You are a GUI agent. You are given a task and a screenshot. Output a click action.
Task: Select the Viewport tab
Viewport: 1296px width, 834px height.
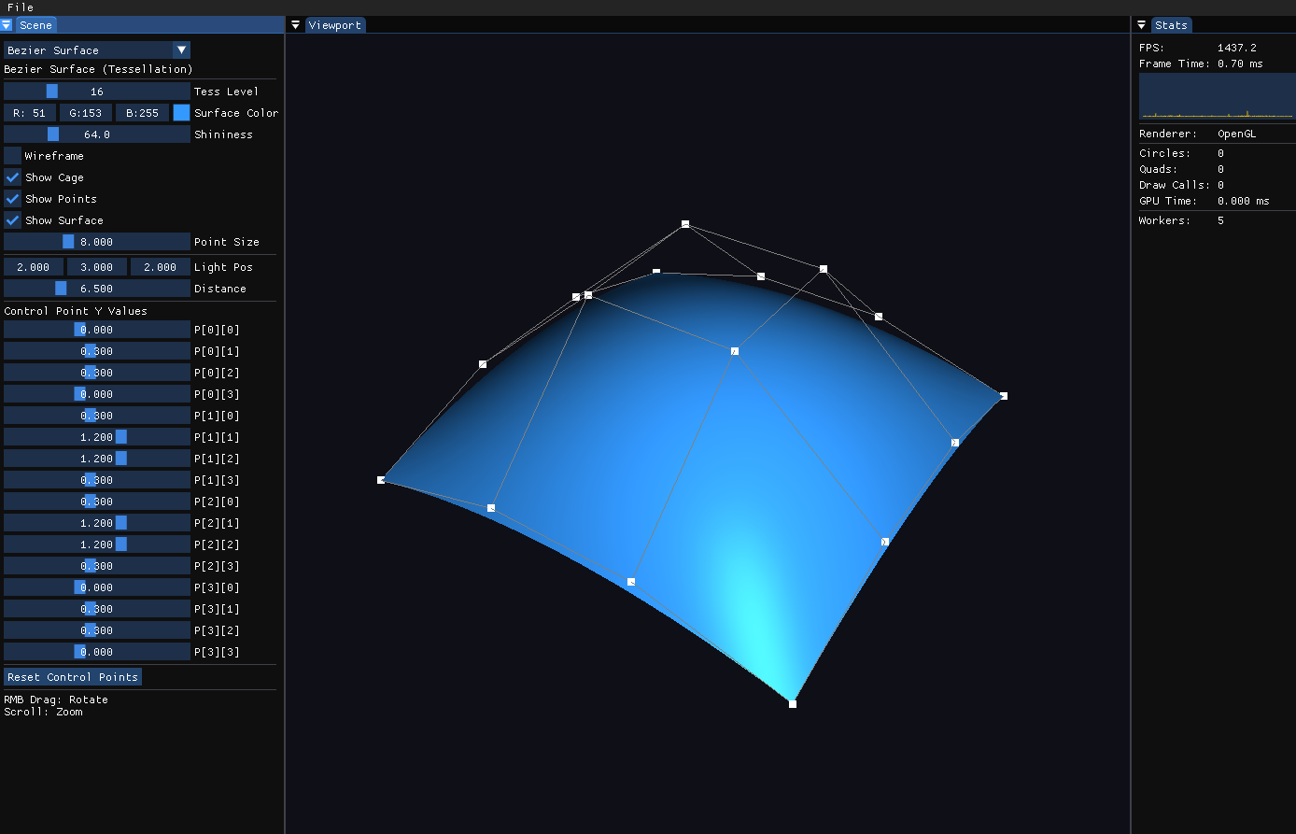coord(334,25)
